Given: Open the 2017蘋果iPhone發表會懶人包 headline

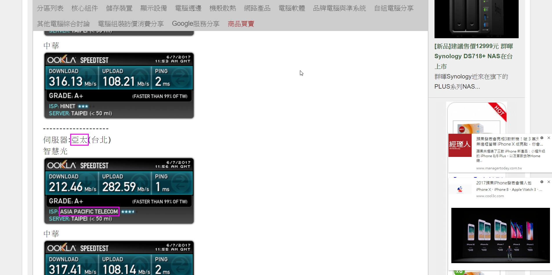Looking at the screenshot, I should tap(504, 183).
